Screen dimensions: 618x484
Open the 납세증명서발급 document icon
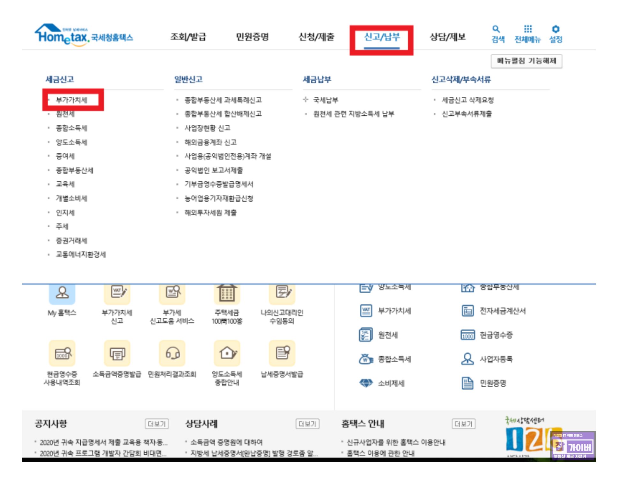point(282,353)
